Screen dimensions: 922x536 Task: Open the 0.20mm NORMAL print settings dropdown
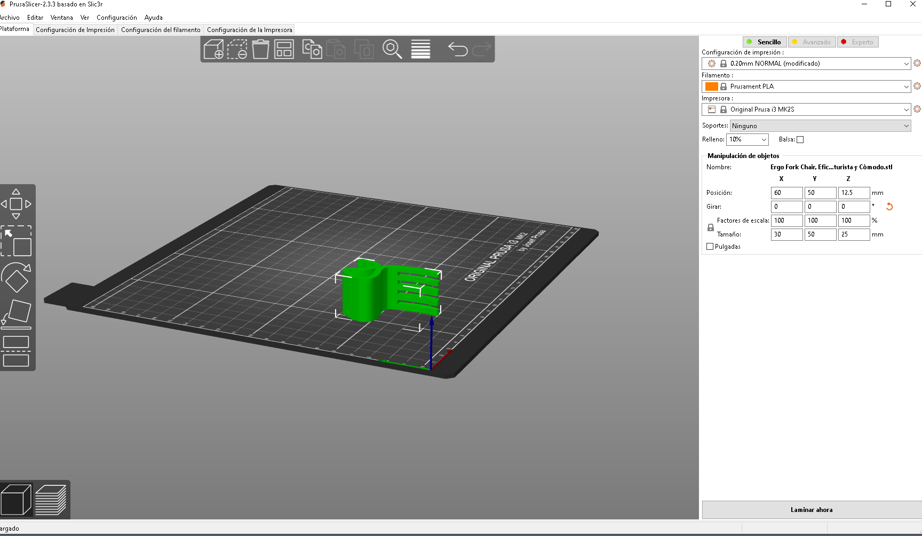(806, 64)
